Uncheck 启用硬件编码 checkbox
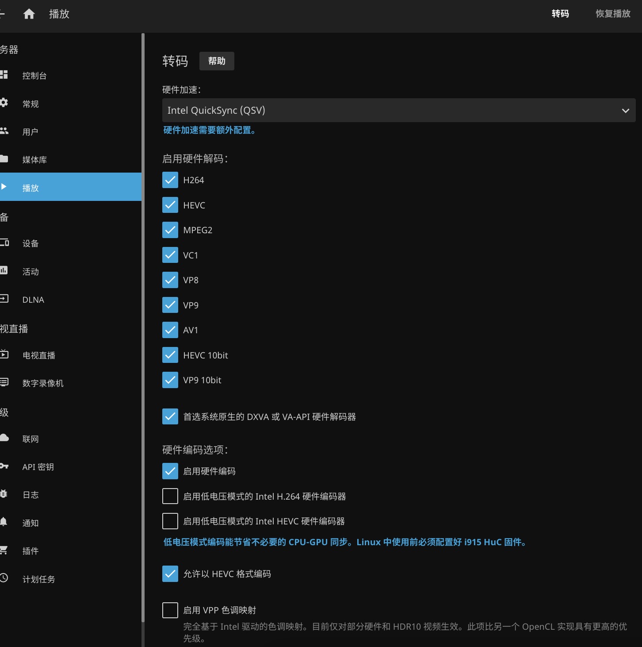642x647 pixels. (170, 471)
